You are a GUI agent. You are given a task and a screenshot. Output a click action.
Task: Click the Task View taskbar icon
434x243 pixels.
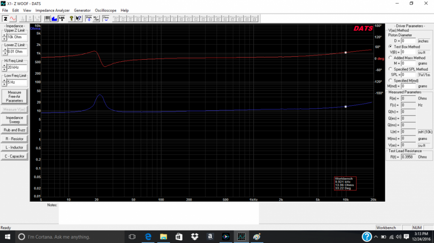[132, 237]
